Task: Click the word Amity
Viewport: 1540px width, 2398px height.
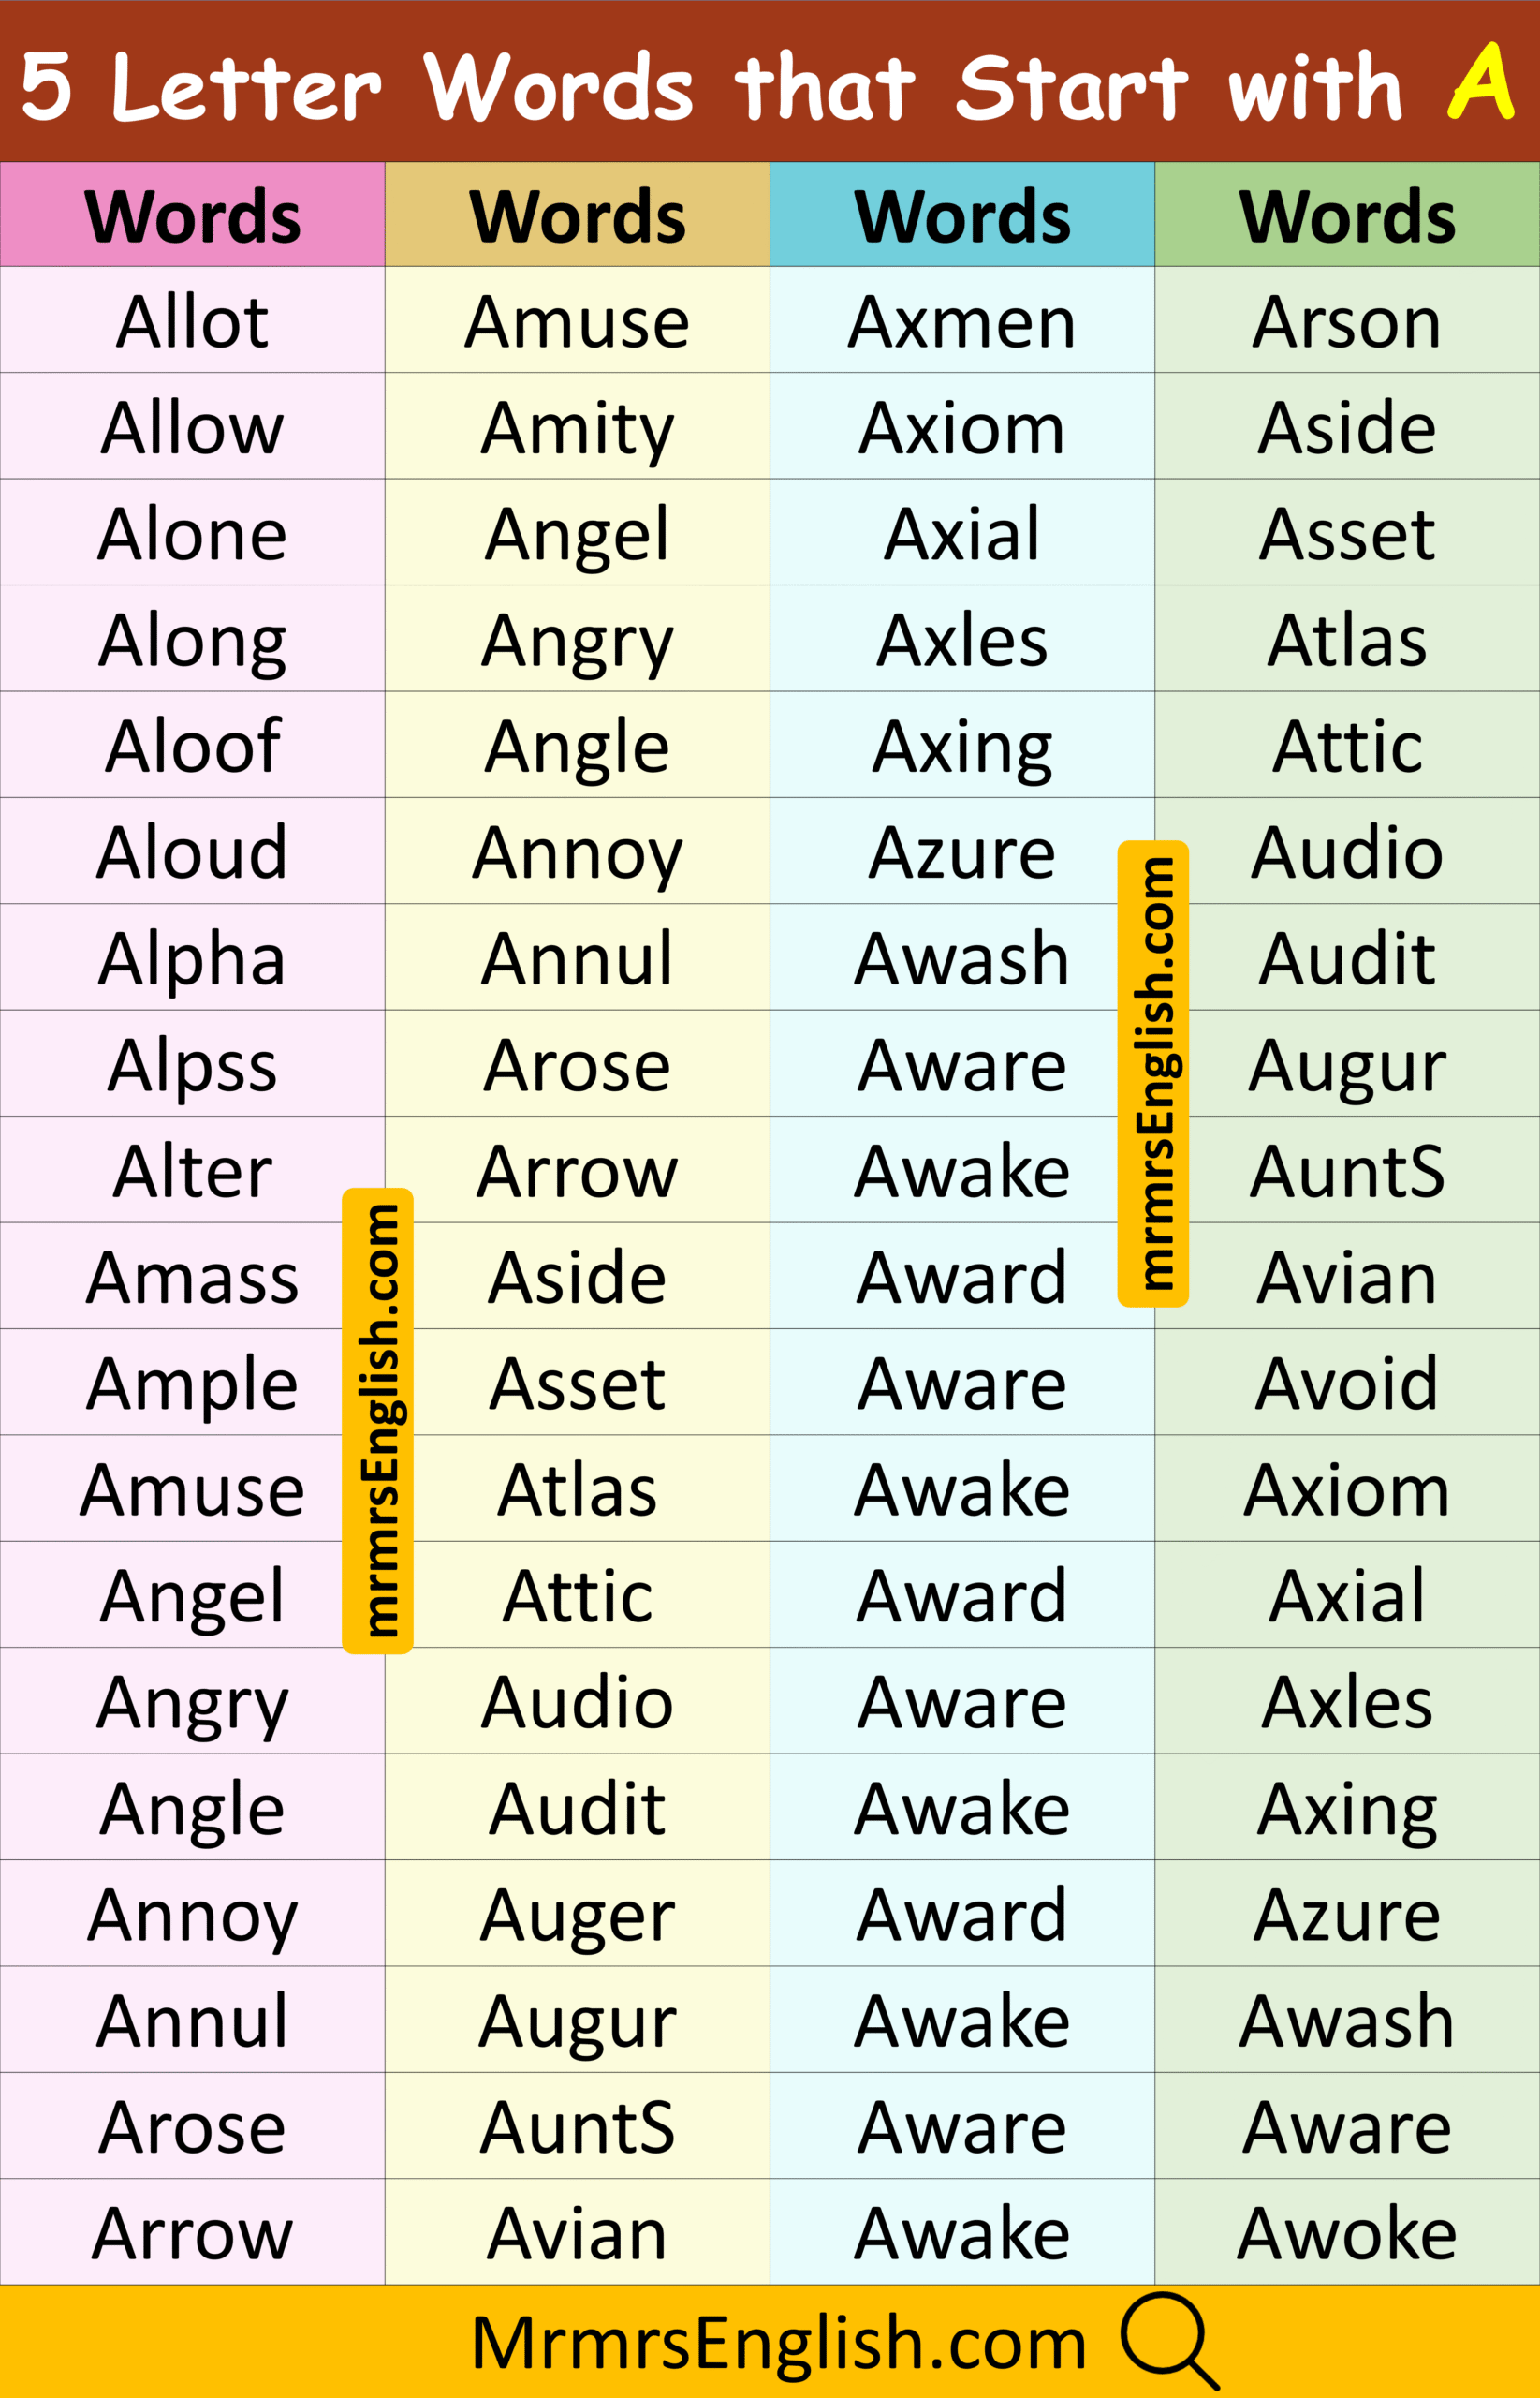Action: (x=577, y=428)
